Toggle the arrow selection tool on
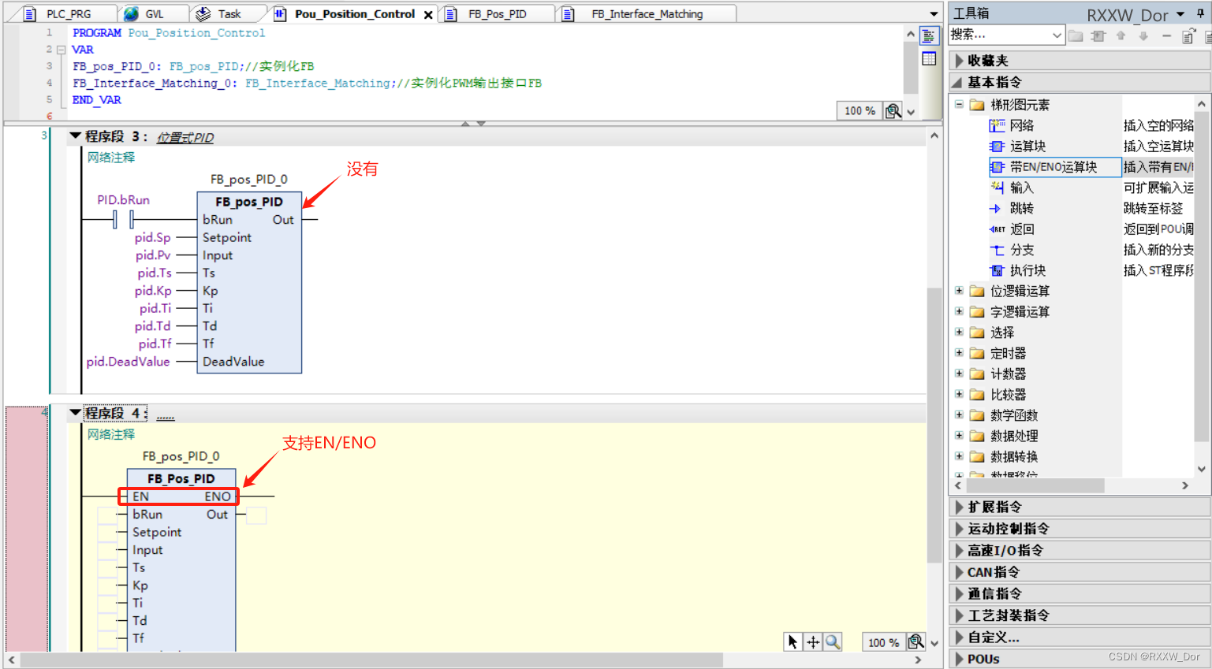The height and width of the screenshot is (669, 1212). click(x=794, y=642)
